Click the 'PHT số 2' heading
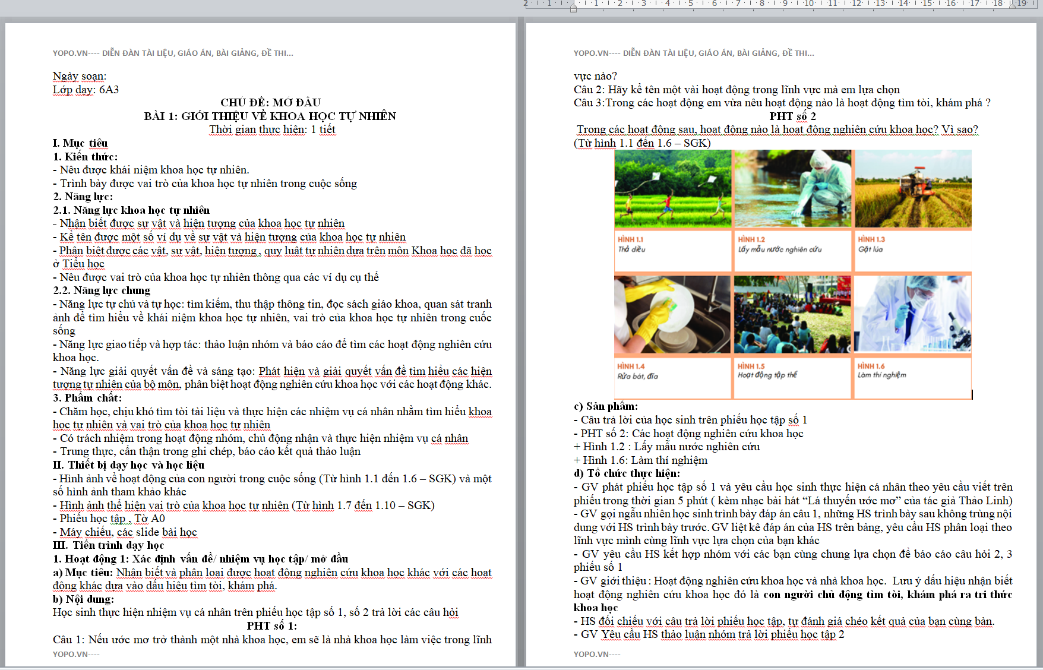This screenshot has width=1043, height=670. [793, 116]
